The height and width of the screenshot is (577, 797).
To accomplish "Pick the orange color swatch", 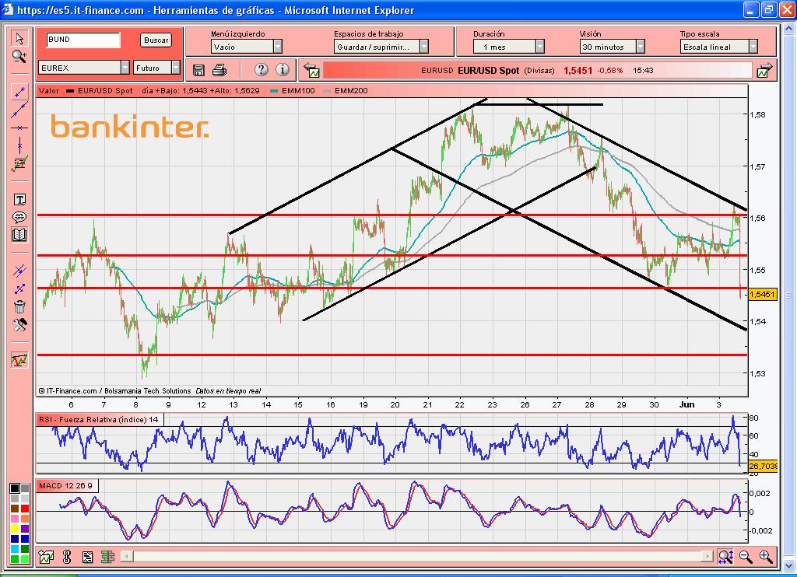I will pyautogui.click(x=25, y=519).
